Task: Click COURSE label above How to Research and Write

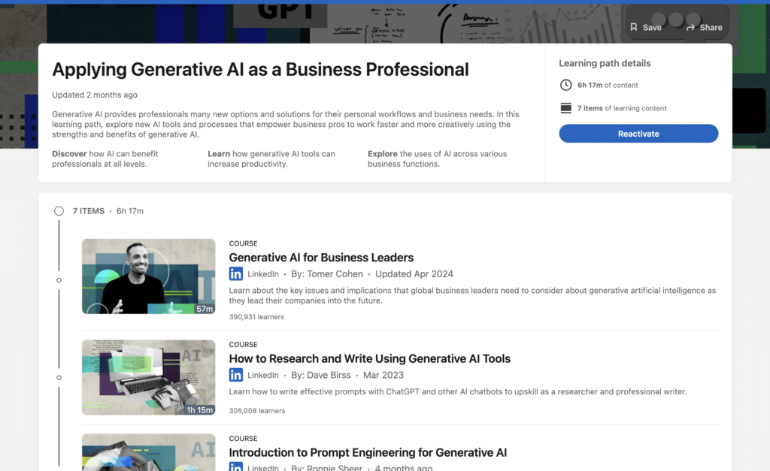Action: 243,344
